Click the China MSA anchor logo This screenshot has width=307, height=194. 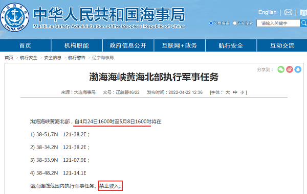pyautogui.click(x=15, y=17)
